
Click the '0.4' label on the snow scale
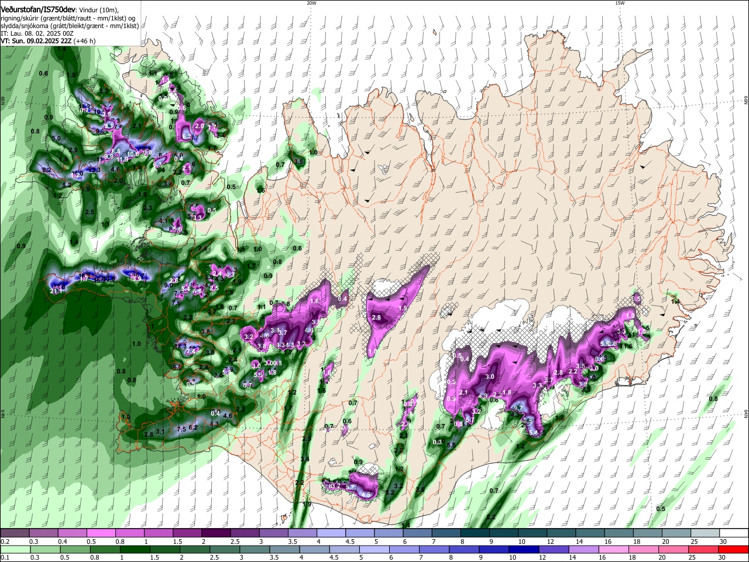[x=63, y=542]
